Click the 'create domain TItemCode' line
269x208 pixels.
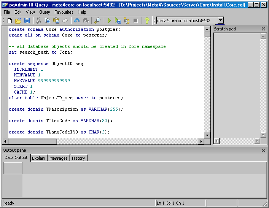(60, 121)
